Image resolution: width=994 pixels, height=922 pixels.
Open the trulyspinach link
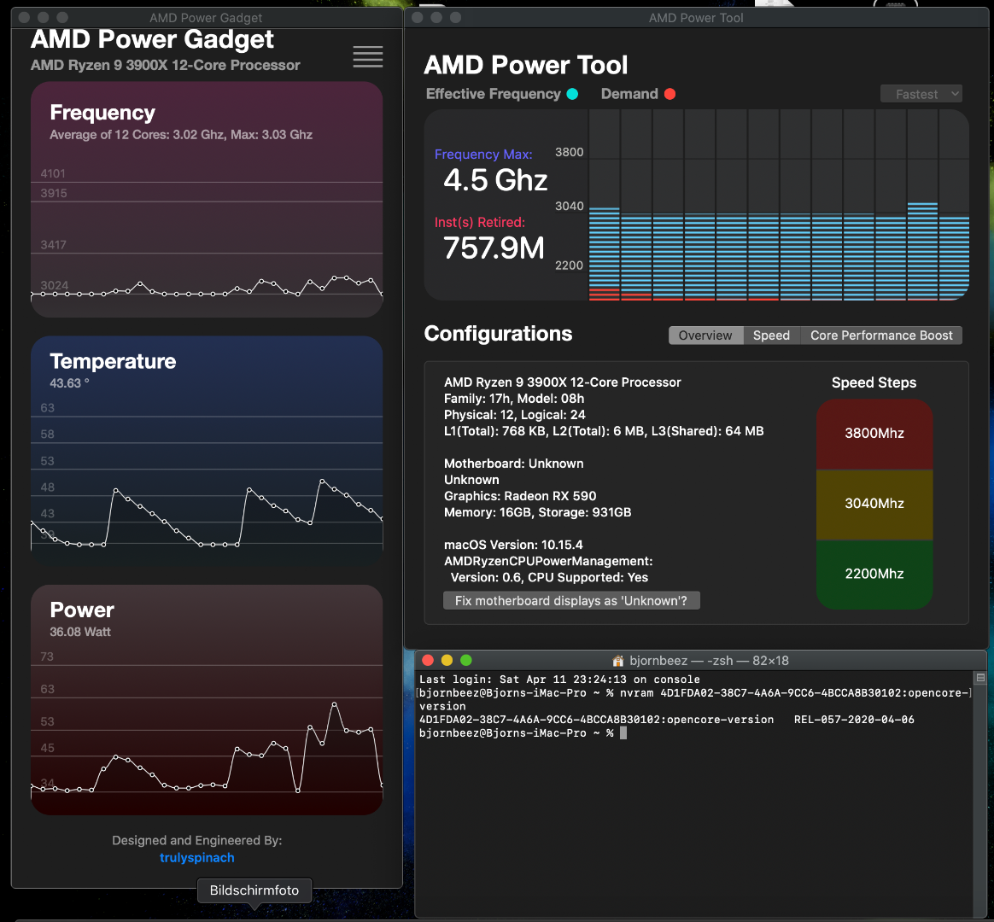[197, 857]
